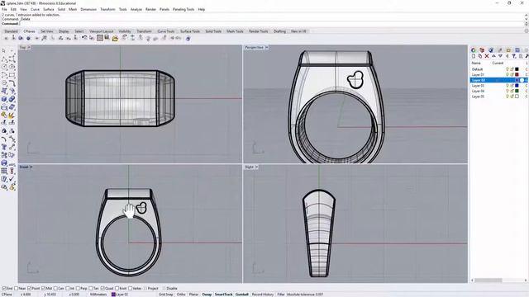Click inside the Command input field
Screen dimensions: 529x297
(272, 24)
